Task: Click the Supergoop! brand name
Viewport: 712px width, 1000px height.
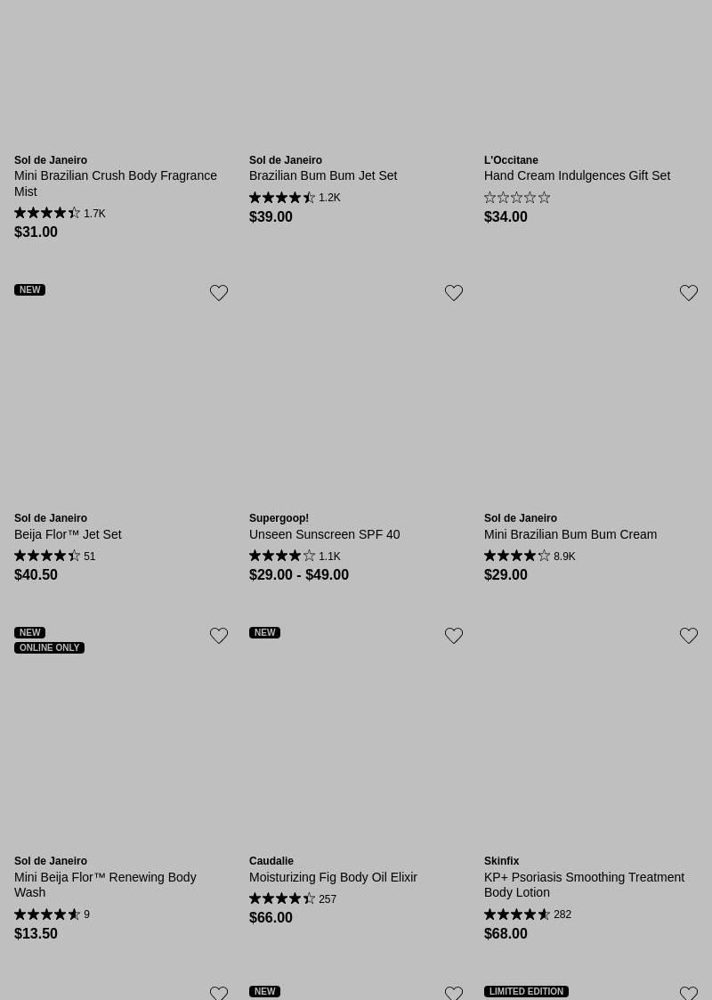Action: click(279, 518)
